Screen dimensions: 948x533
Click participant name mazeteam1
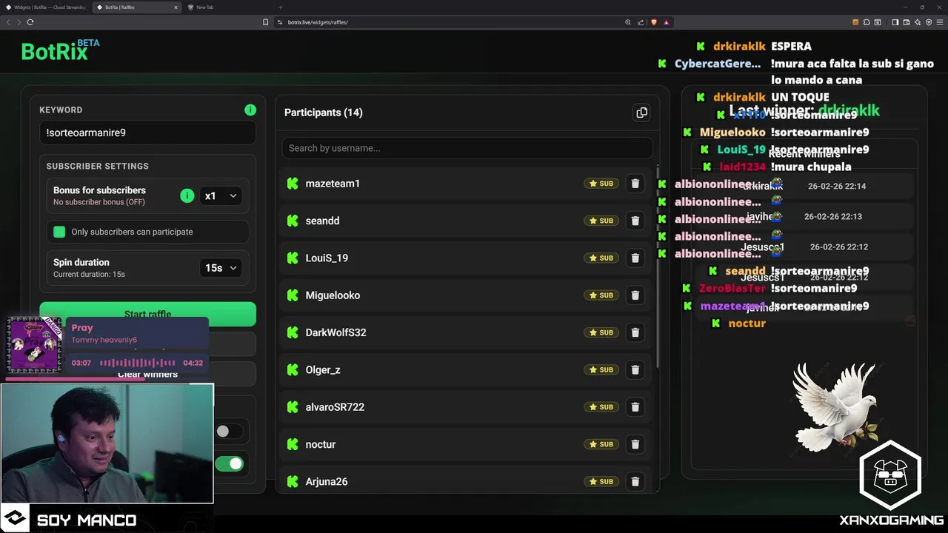click(333, 184)
